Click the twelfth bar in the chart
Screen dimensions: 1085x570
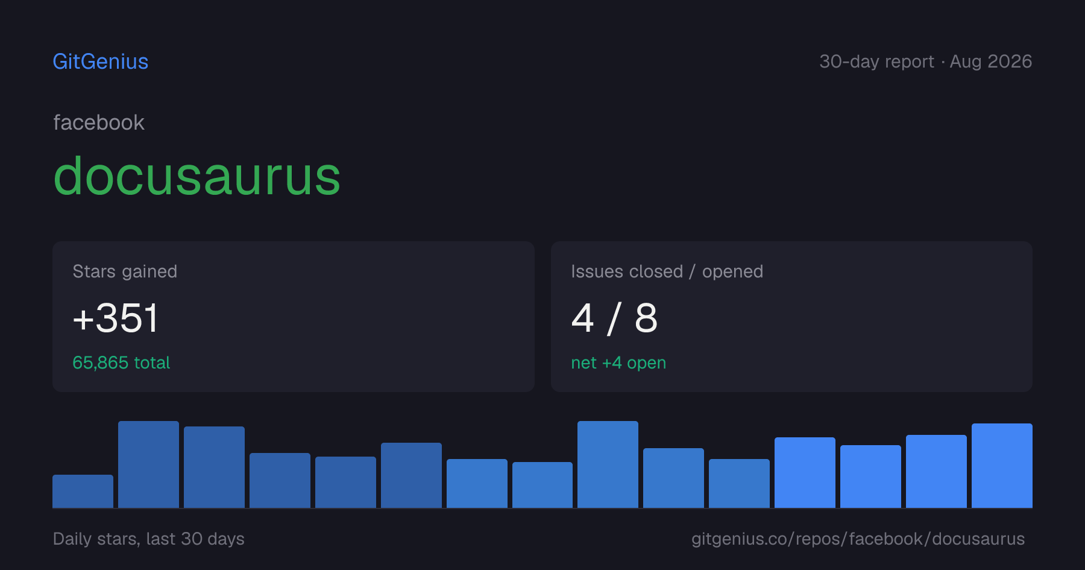pyautogui.click(x=805, y=472)
